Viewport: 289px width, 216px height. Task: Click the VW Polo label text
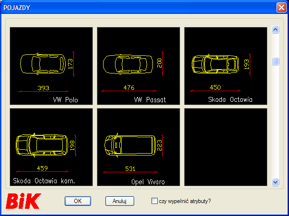coord(66,100)
